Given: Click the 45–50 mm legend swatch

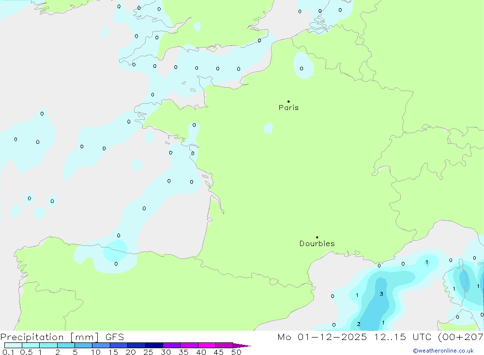Looking at the screenshot, I should (224, 345).
